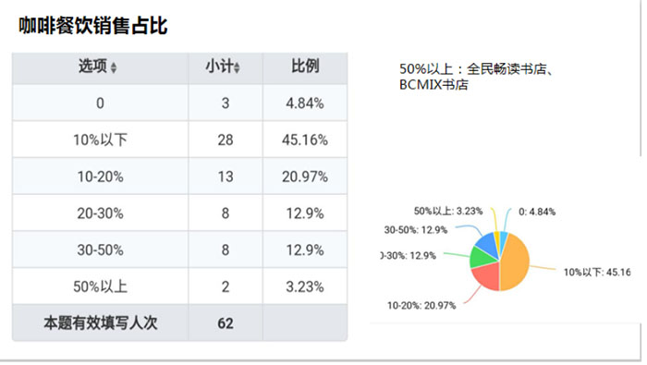Sort by the 小计 column arrows
The image size is (647, 365).
pyautogui.click(x=237, y=67)
